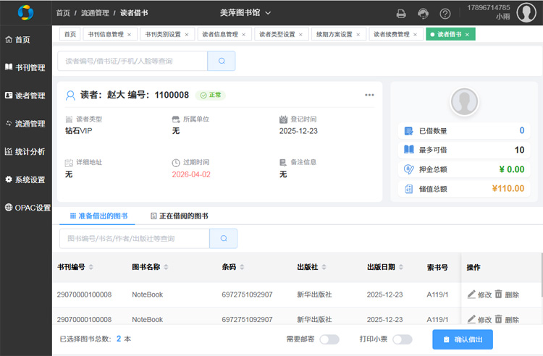Click the 确认借出 button
Screen dimensions: 543x356
pos(462,339)
